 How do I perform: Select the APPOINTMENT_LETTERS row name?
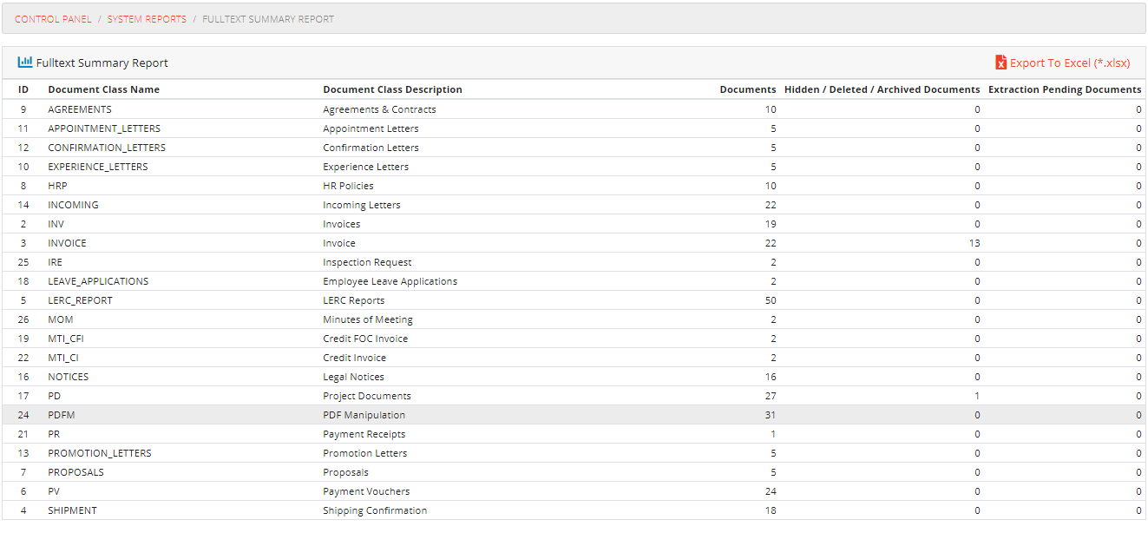(x=104, y=128)
